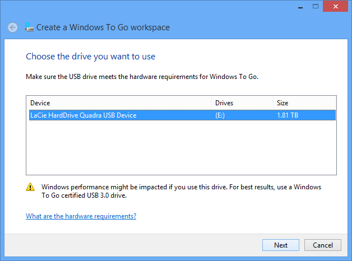Click the "Create a Windows To Go workspace" title

(103, 27)
